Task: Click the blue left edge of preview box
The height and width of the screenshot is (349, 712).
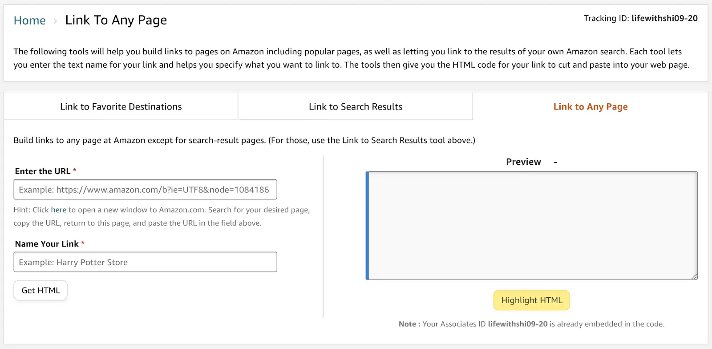Action: [367, 226]
